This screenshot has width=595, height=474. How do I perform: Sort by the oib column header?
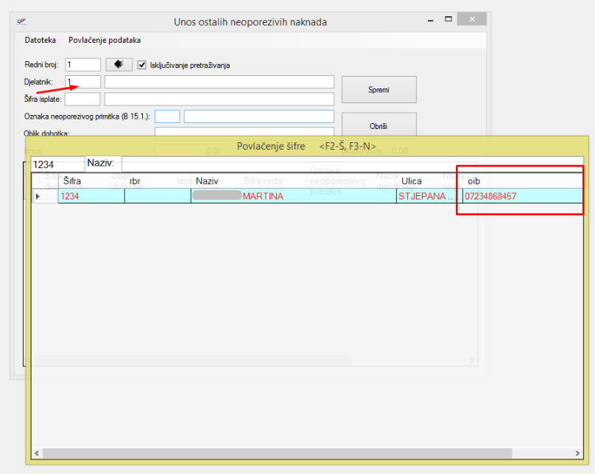(521, 181)
